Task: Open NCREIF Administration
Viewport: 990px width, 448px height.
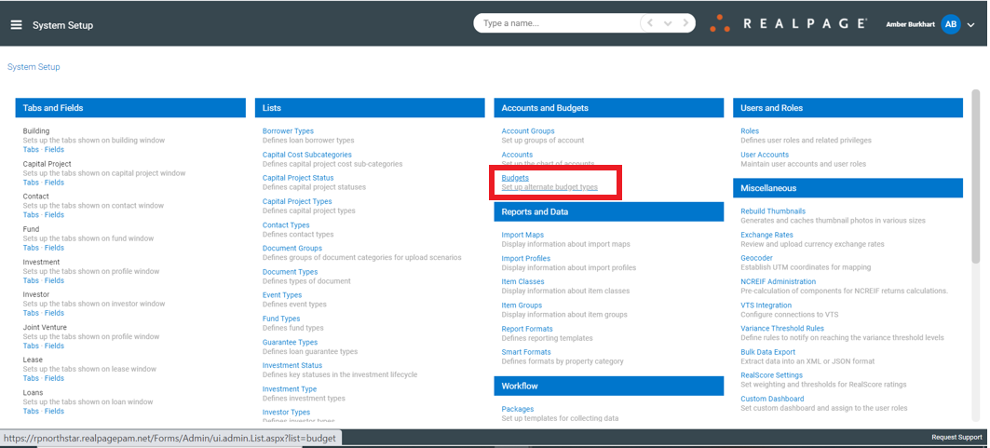Action: point(778,281)
